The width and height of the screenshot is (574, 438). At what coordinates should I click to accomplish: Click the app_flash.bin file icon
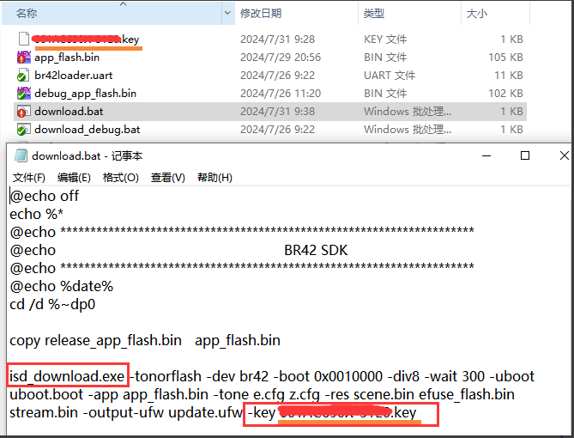click(24, 58)
